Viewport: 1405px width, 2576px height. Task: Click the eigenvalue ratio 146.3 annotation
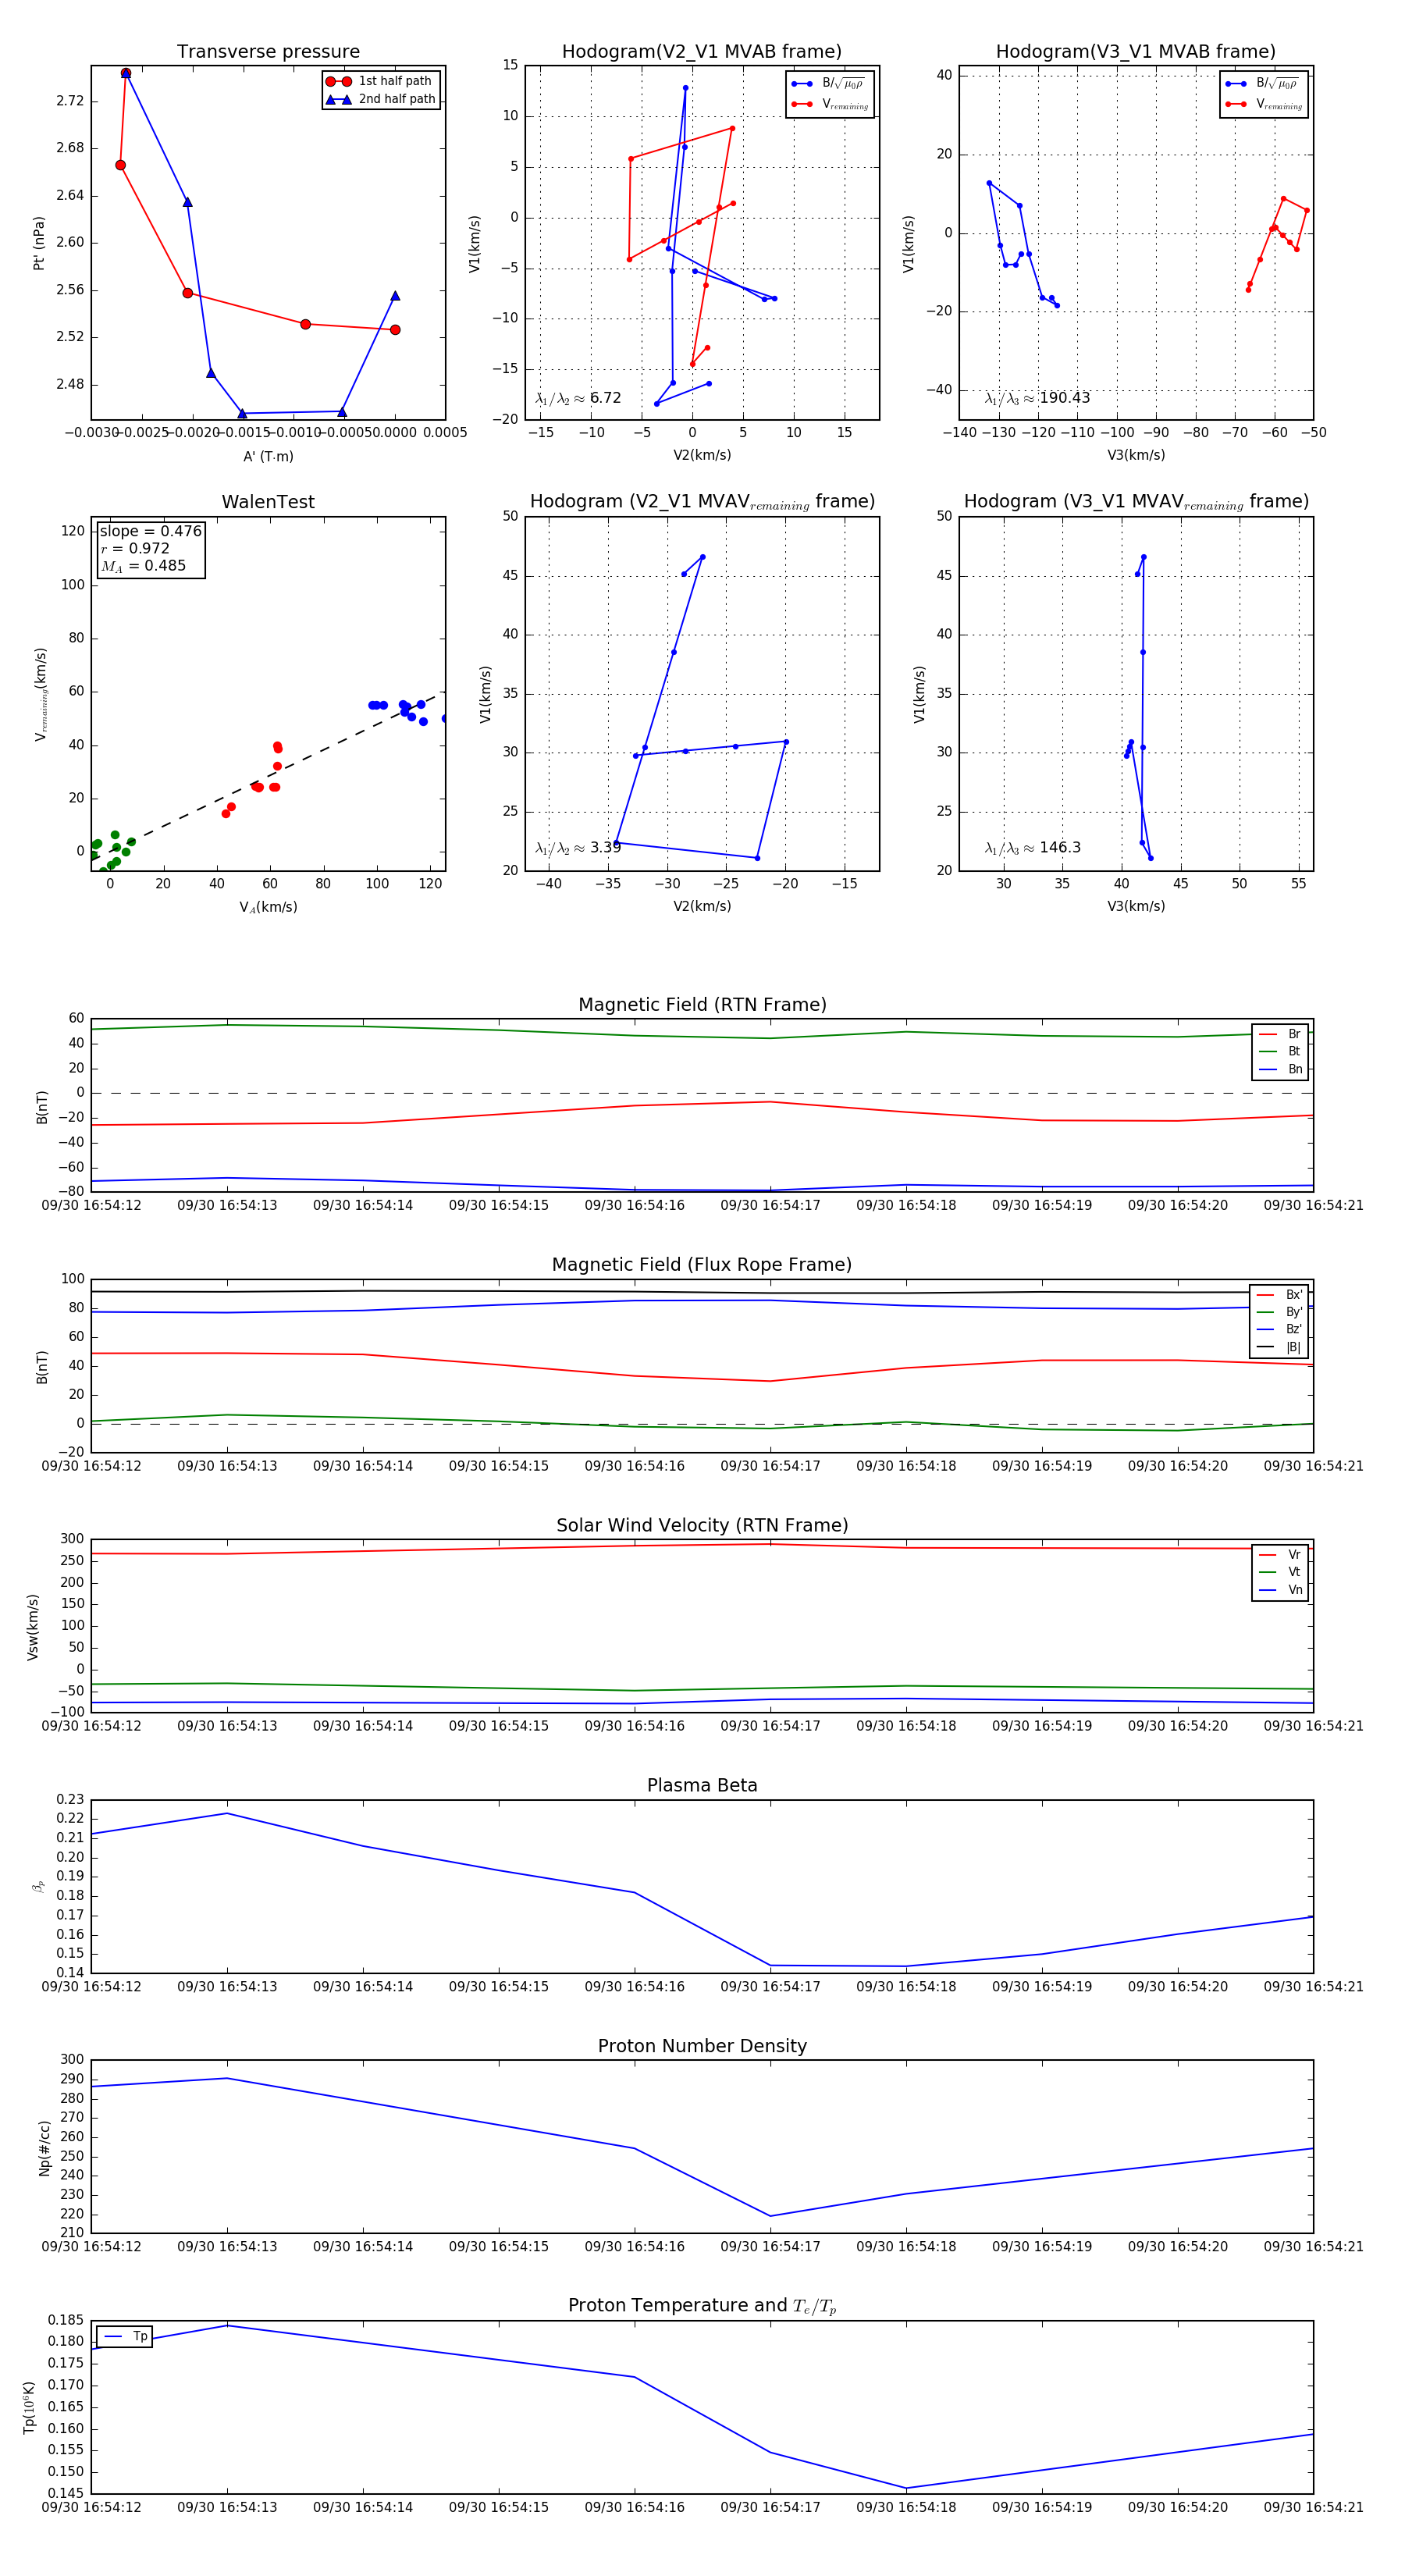1032,848
